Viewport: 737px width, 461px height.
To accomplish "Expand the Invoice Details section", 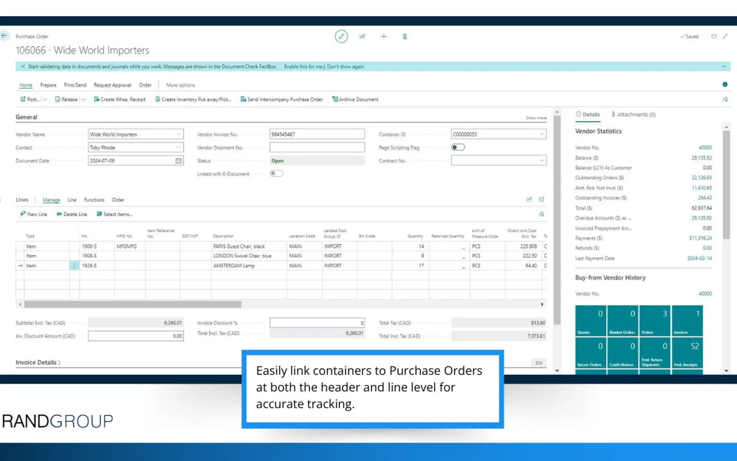I will pyautogui.click(x=38, y=362).
